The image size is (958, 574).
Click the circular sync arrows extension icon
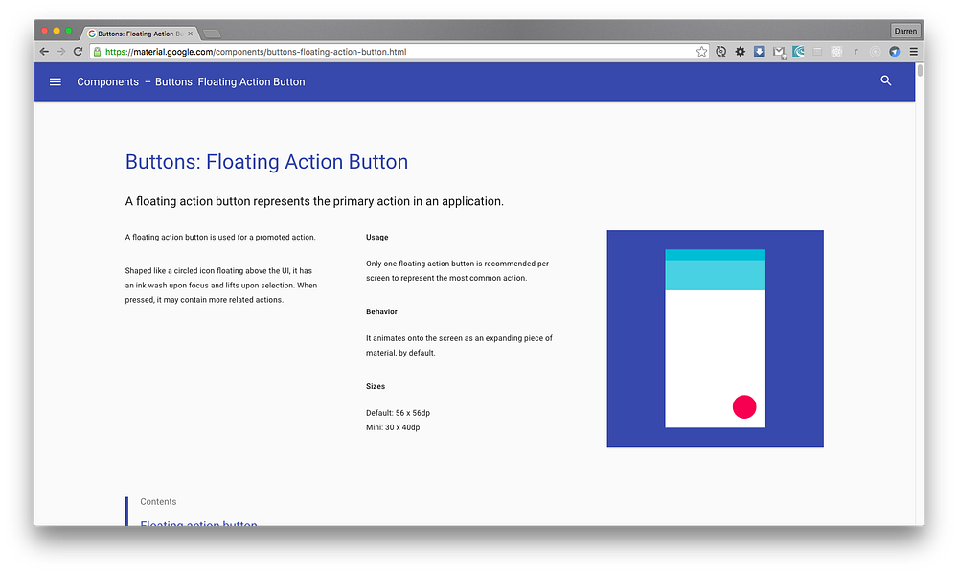click(x=721, y=52)
